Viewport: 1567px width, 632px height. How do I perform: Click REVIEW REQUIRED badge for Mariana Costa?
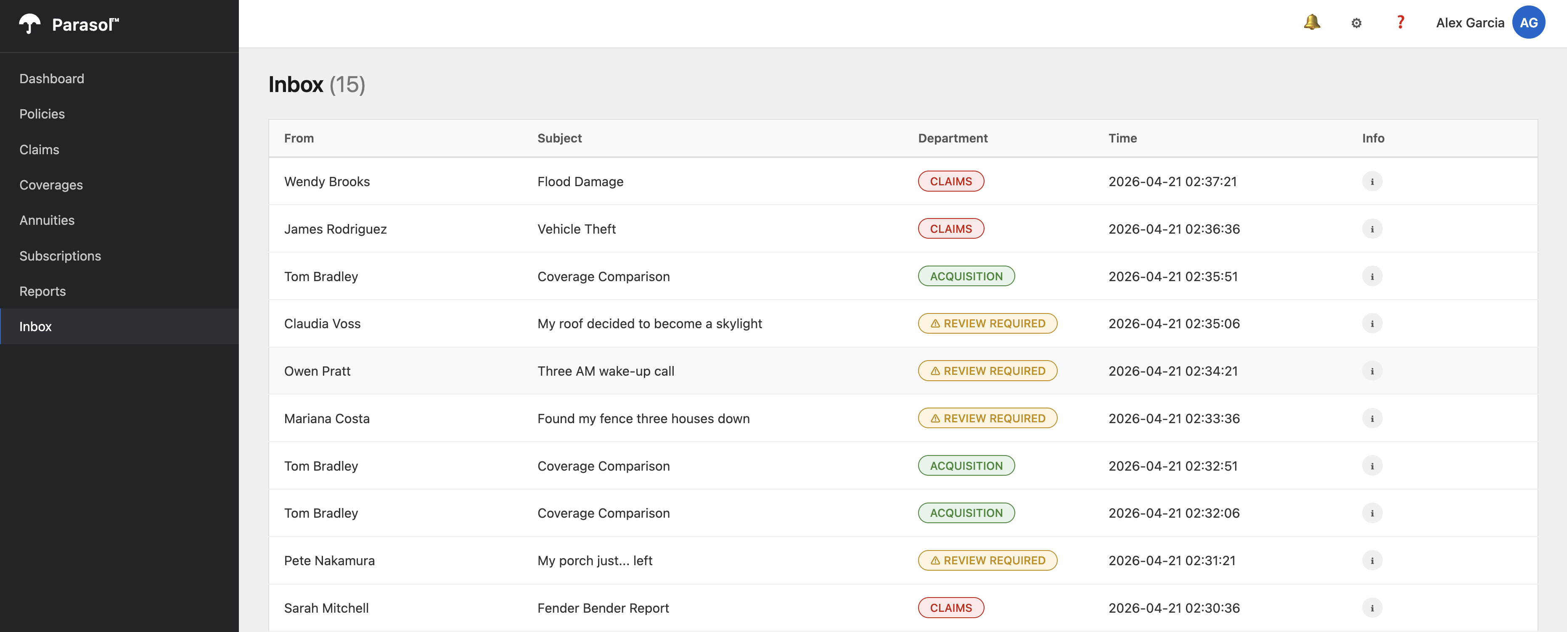(987, 419)
